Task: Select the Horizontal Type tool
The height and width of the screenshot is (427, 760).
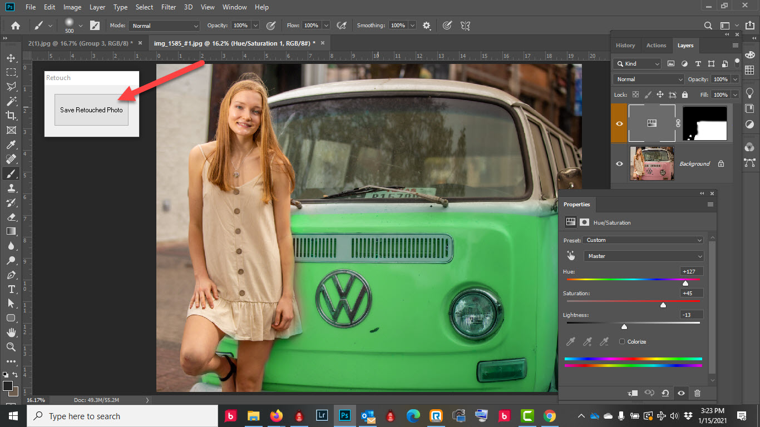Action: click(11, 289)
